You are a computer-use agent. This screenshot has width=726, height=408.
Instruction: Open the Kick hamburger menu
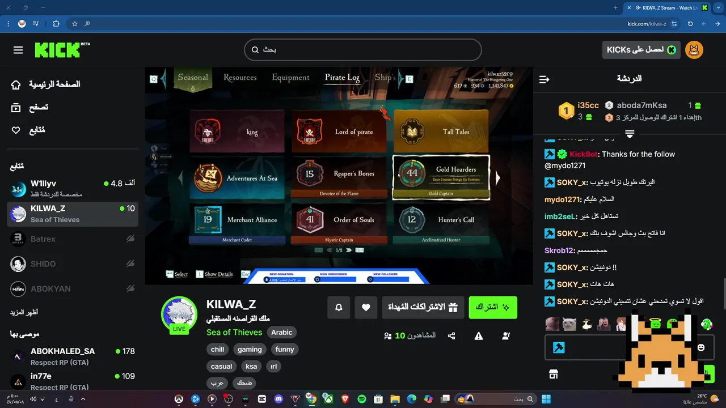click(x=18, y=50)
